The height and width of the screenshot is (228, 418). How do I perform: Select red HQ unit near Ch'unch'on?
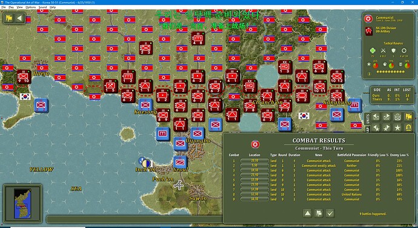(250, 86)
